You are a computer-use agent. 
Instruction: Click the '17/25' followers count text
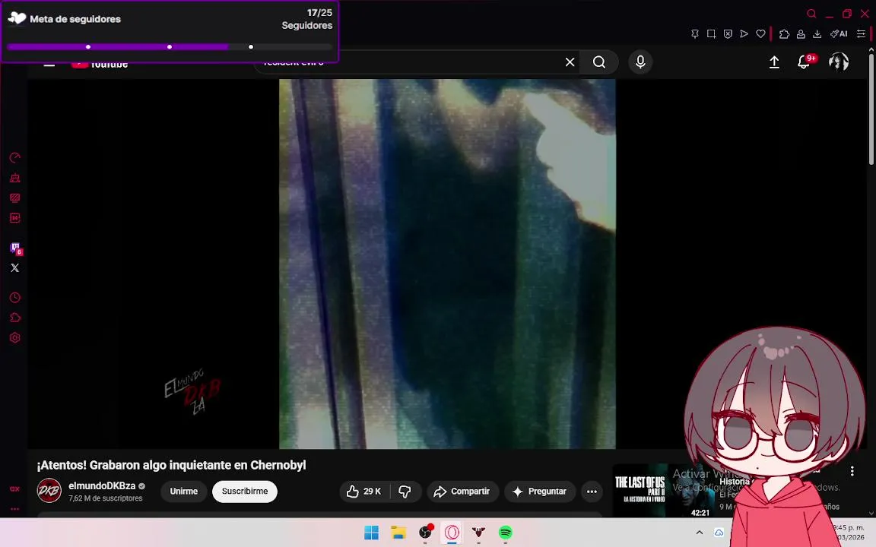pyautogui.click(x=319, y=12)
